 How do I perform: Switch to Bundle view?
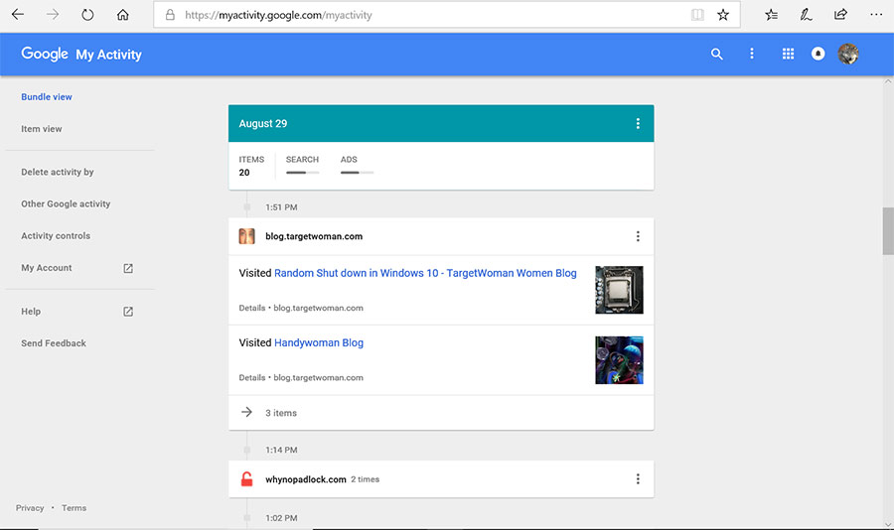(47, 97)
